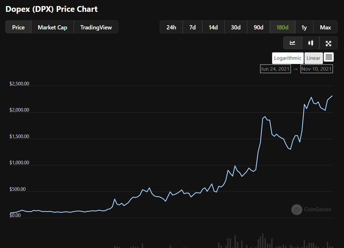Click the $0.00 axis label
344x248 pixels.
point(15,215)
